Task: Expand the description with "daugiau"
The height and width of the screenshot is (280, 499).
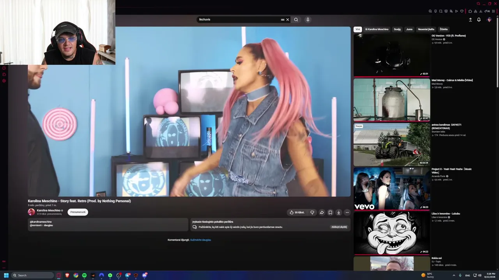Action: pyautogui.click(x=48, y=225)
